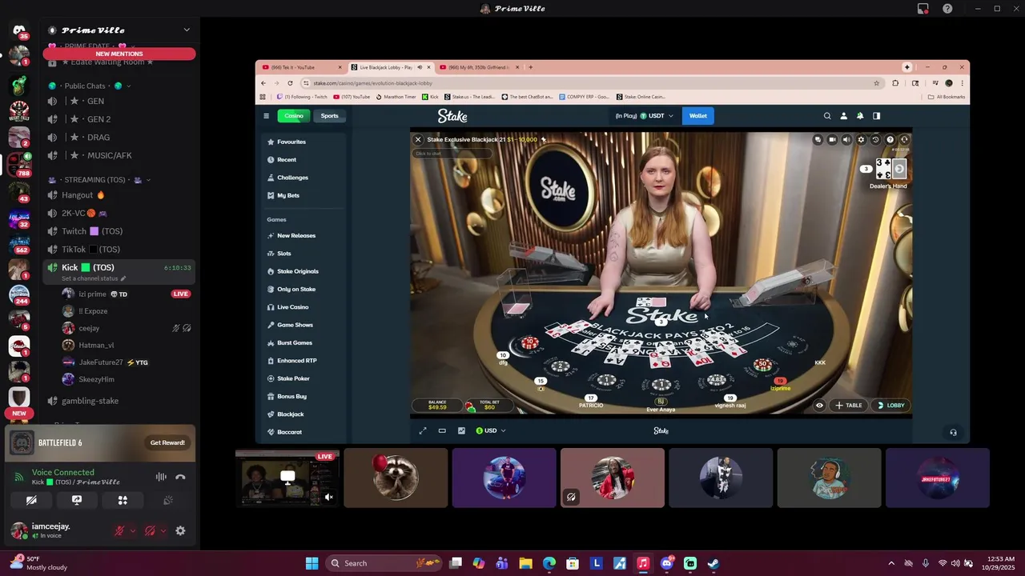Open blackjack game settings gear
Screen dimensions: 1025x576
[861, 139]
